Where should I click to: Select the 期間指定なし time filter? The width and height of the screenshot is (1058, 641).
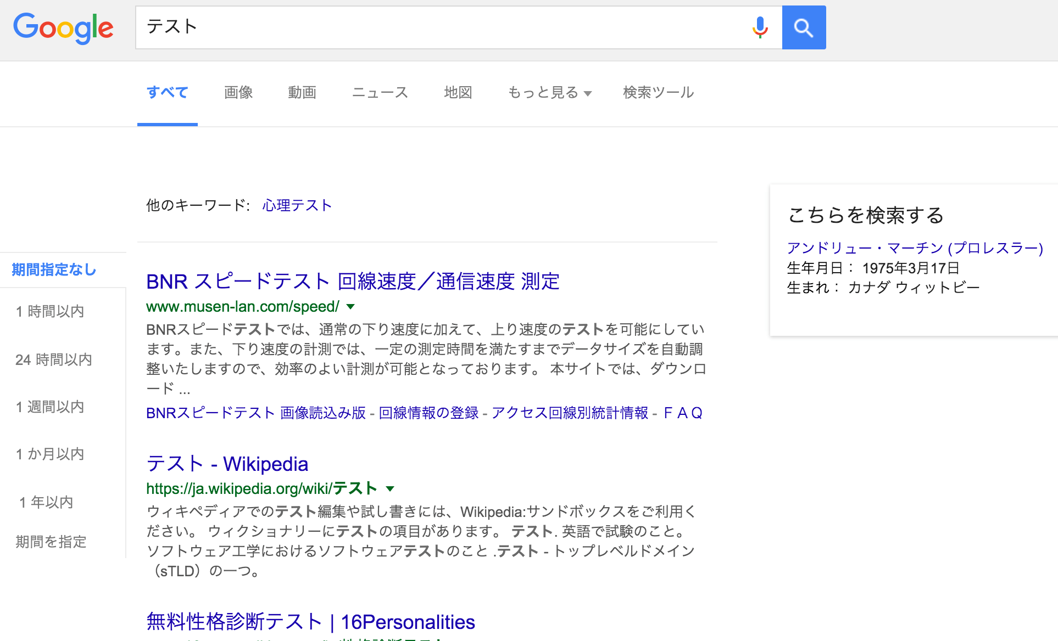(54, 269)
